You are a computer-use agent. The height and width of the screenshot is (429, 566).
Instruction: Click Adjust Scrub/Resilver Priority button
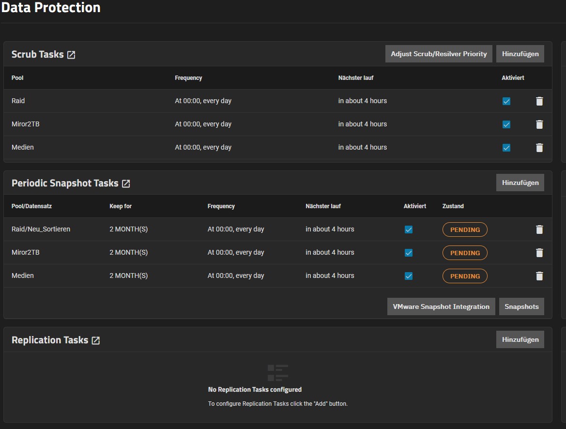pos(439,54)
